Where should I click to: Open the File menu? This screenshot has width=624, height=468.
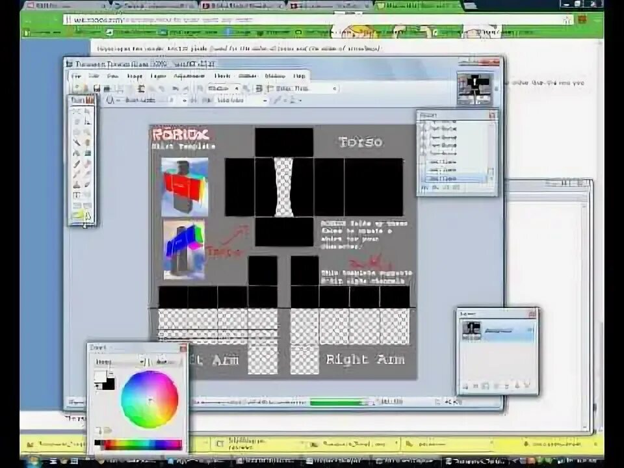[76, 75]
